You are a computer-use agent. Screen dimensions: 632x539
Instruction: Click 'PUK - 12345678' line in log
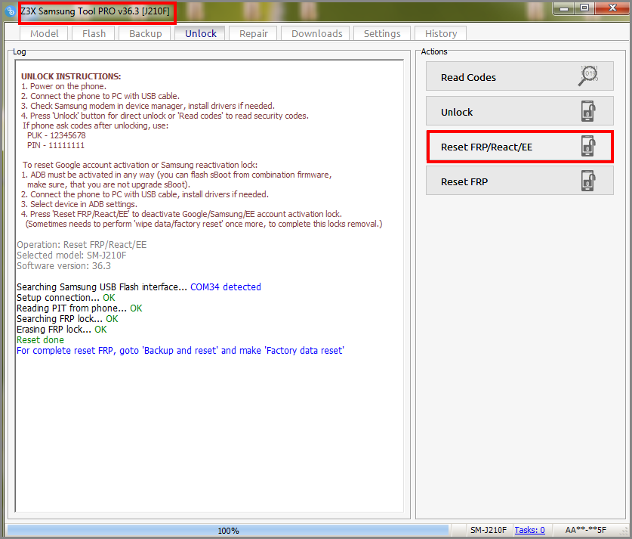57,135
